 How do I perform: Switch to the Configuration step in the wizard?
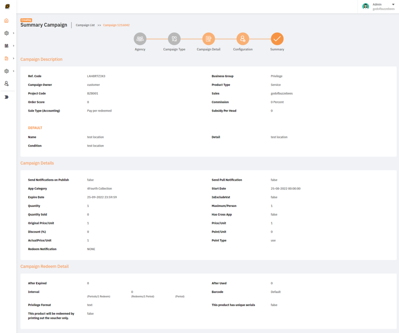pyautogui.click(x=243, y=39)
